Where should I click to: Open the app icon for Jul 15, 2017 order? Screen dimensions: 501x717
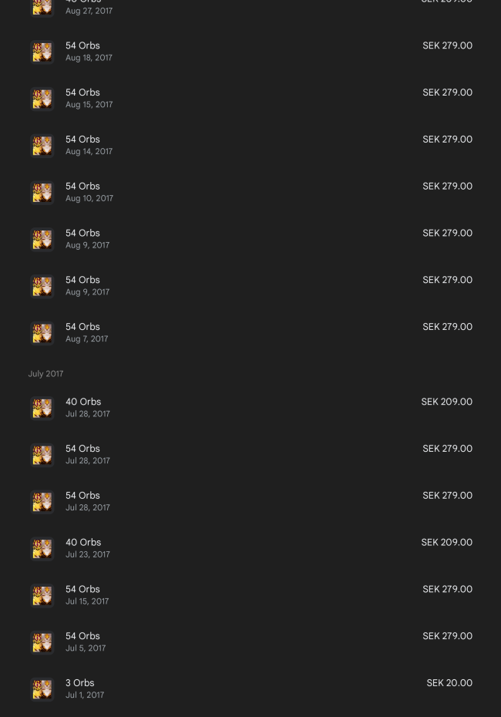pos(42,595)
